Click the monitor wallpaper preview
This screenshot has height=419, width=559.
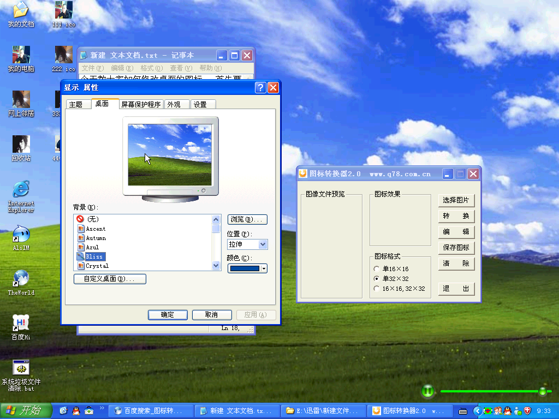(170, 155)
